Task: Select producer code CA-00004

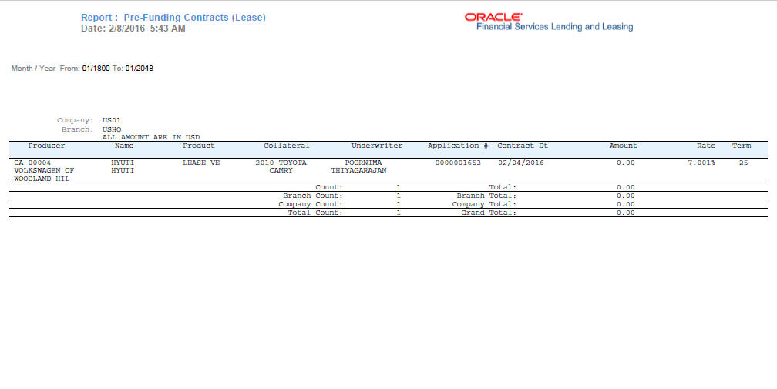Action: tap(32, 163)
